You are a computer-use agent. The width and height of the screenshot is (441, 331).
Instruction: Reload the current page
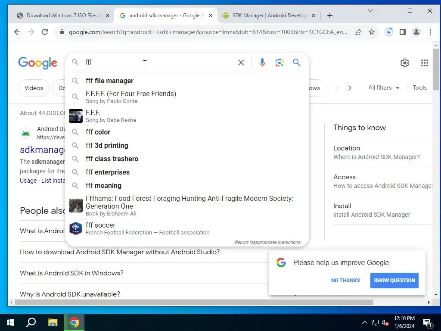point(45,32)
